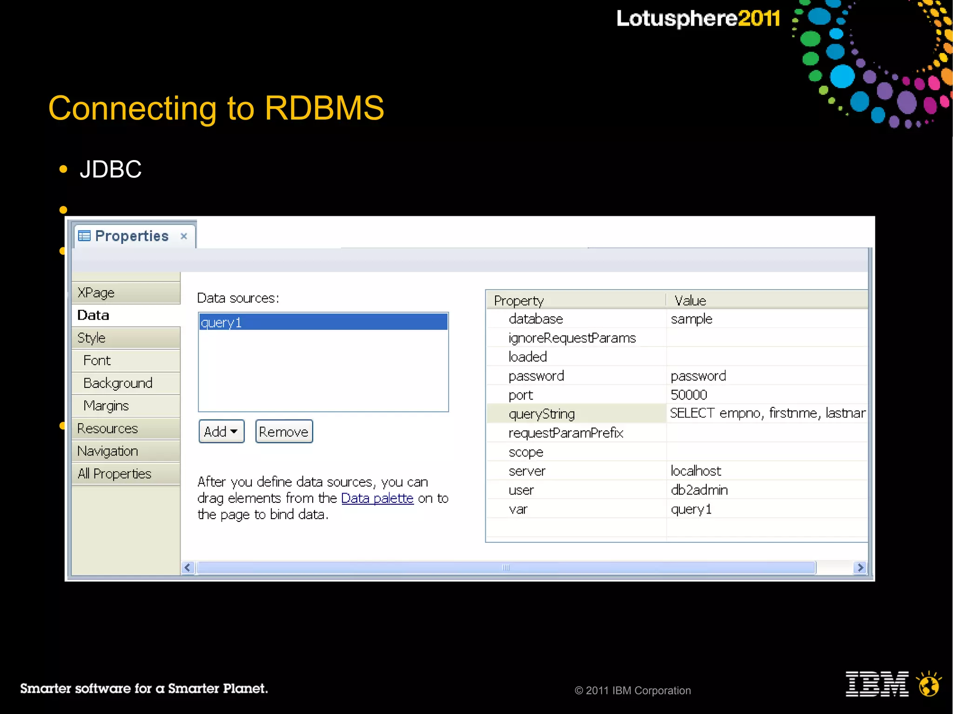Click the horizontal scrollbar thumb

coord(506,567)
